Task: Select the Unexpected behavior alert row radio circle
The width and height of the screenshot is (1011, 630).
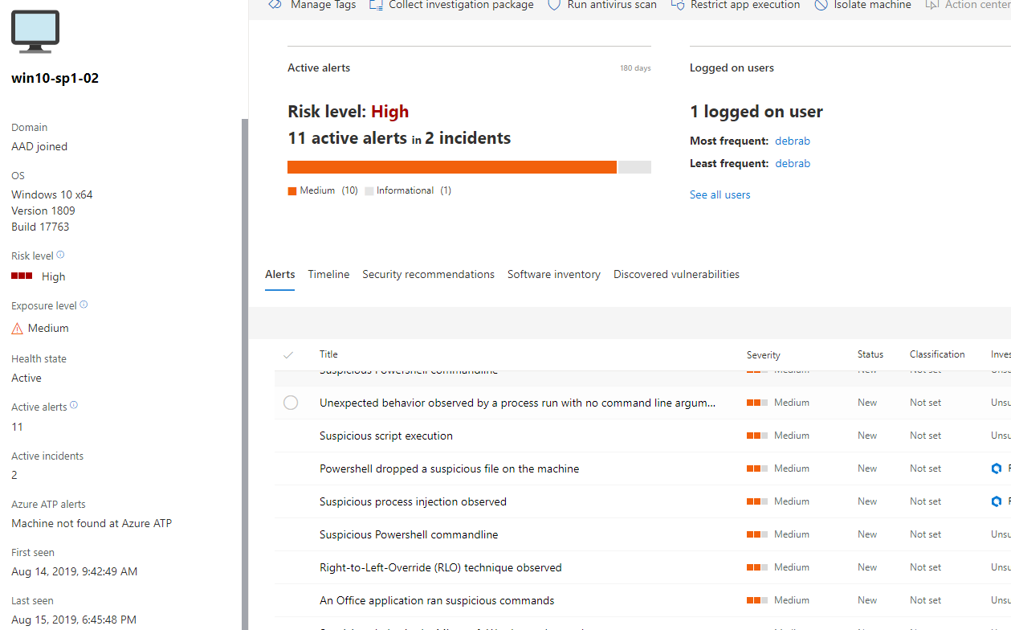Action: click(x=291, y=403)
